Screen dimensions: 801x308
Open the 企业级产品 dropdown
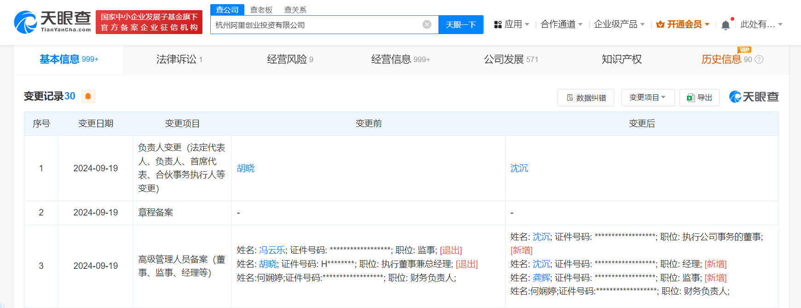pos(619,24)
